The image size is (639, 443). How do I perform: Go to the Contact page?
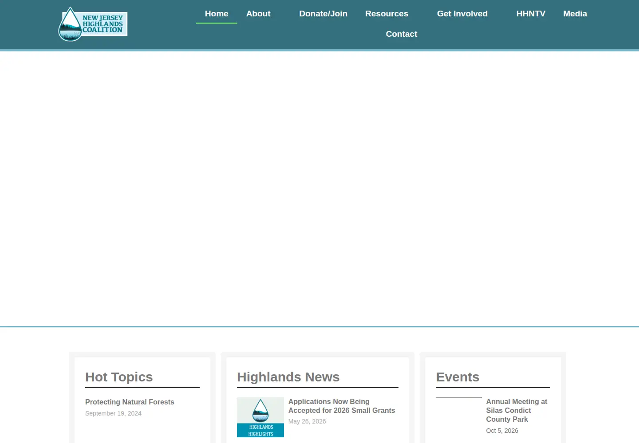[402, 34]
